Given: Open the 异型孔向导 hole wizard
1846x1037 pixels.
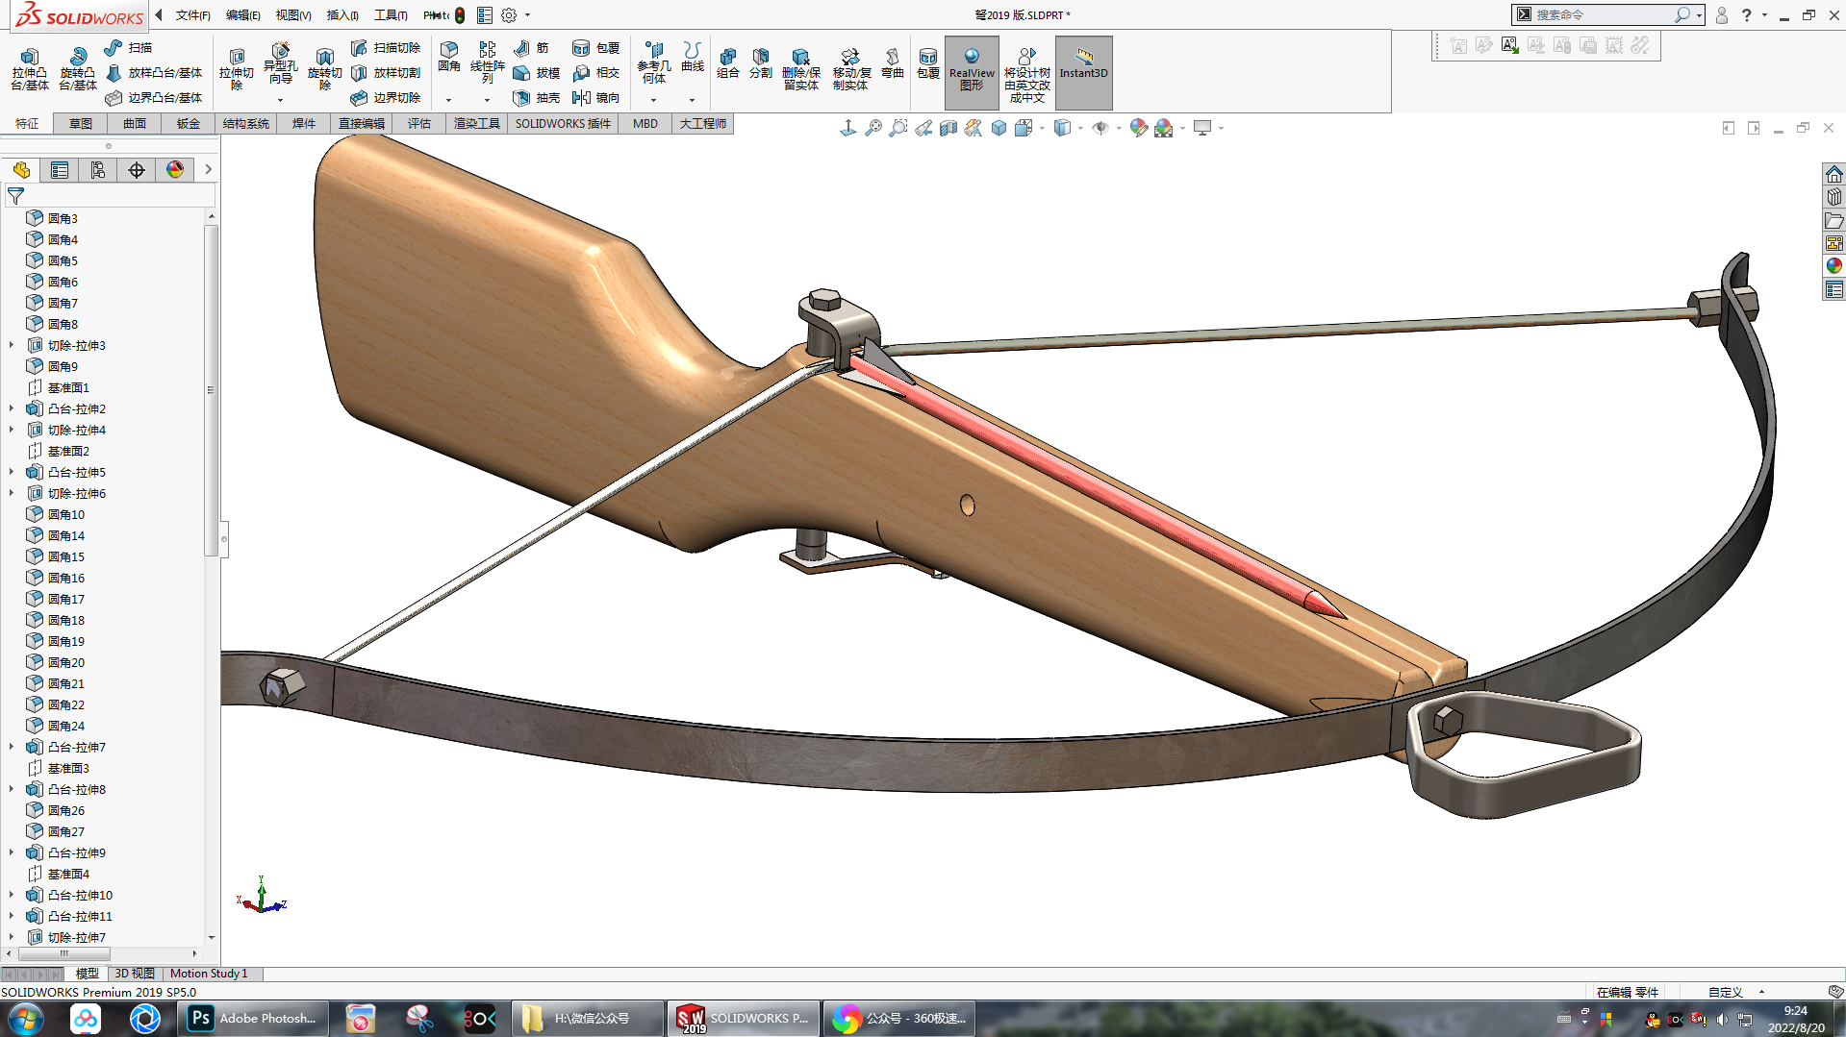Looking at the screenshot, I should click(280, 65).
